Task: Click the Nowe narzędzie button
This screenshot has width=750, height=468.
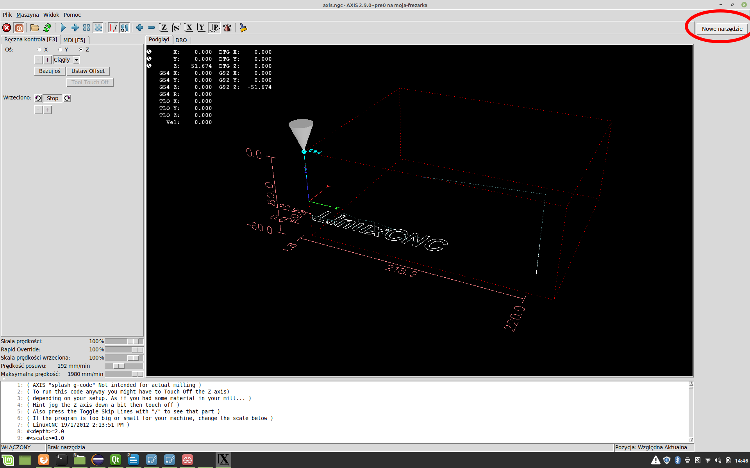Action: click(721, 29)
